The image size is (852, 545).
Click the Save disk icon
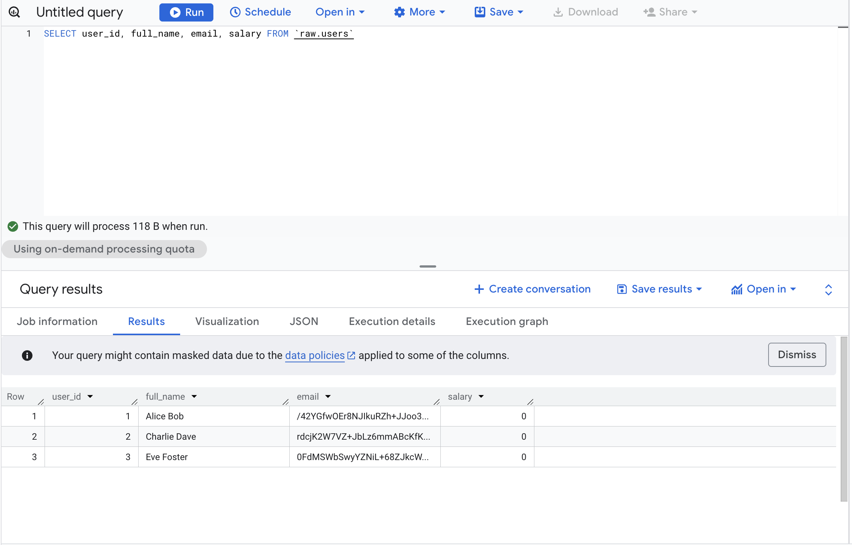click(480, 12)
